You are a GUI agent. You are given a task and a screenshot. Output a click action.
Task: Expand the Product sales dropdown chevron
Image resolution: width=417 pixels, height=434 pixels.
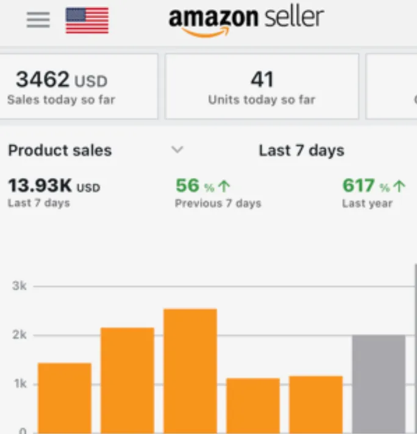177,150
